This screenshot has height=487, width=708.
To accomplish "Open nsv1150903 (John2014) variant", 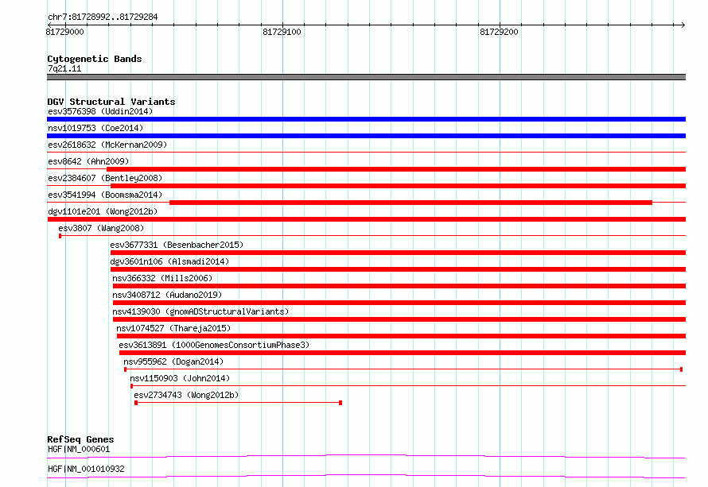I will click(180, 378).
